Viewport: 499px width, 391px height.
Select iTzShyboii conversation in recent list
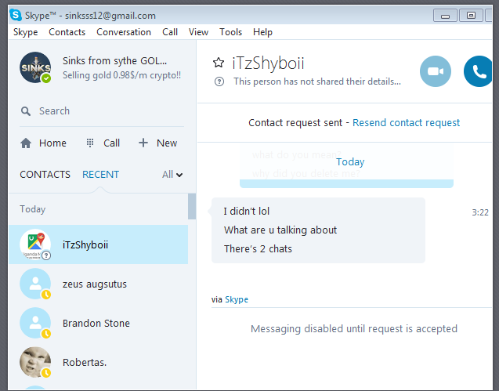coord(99,244)
